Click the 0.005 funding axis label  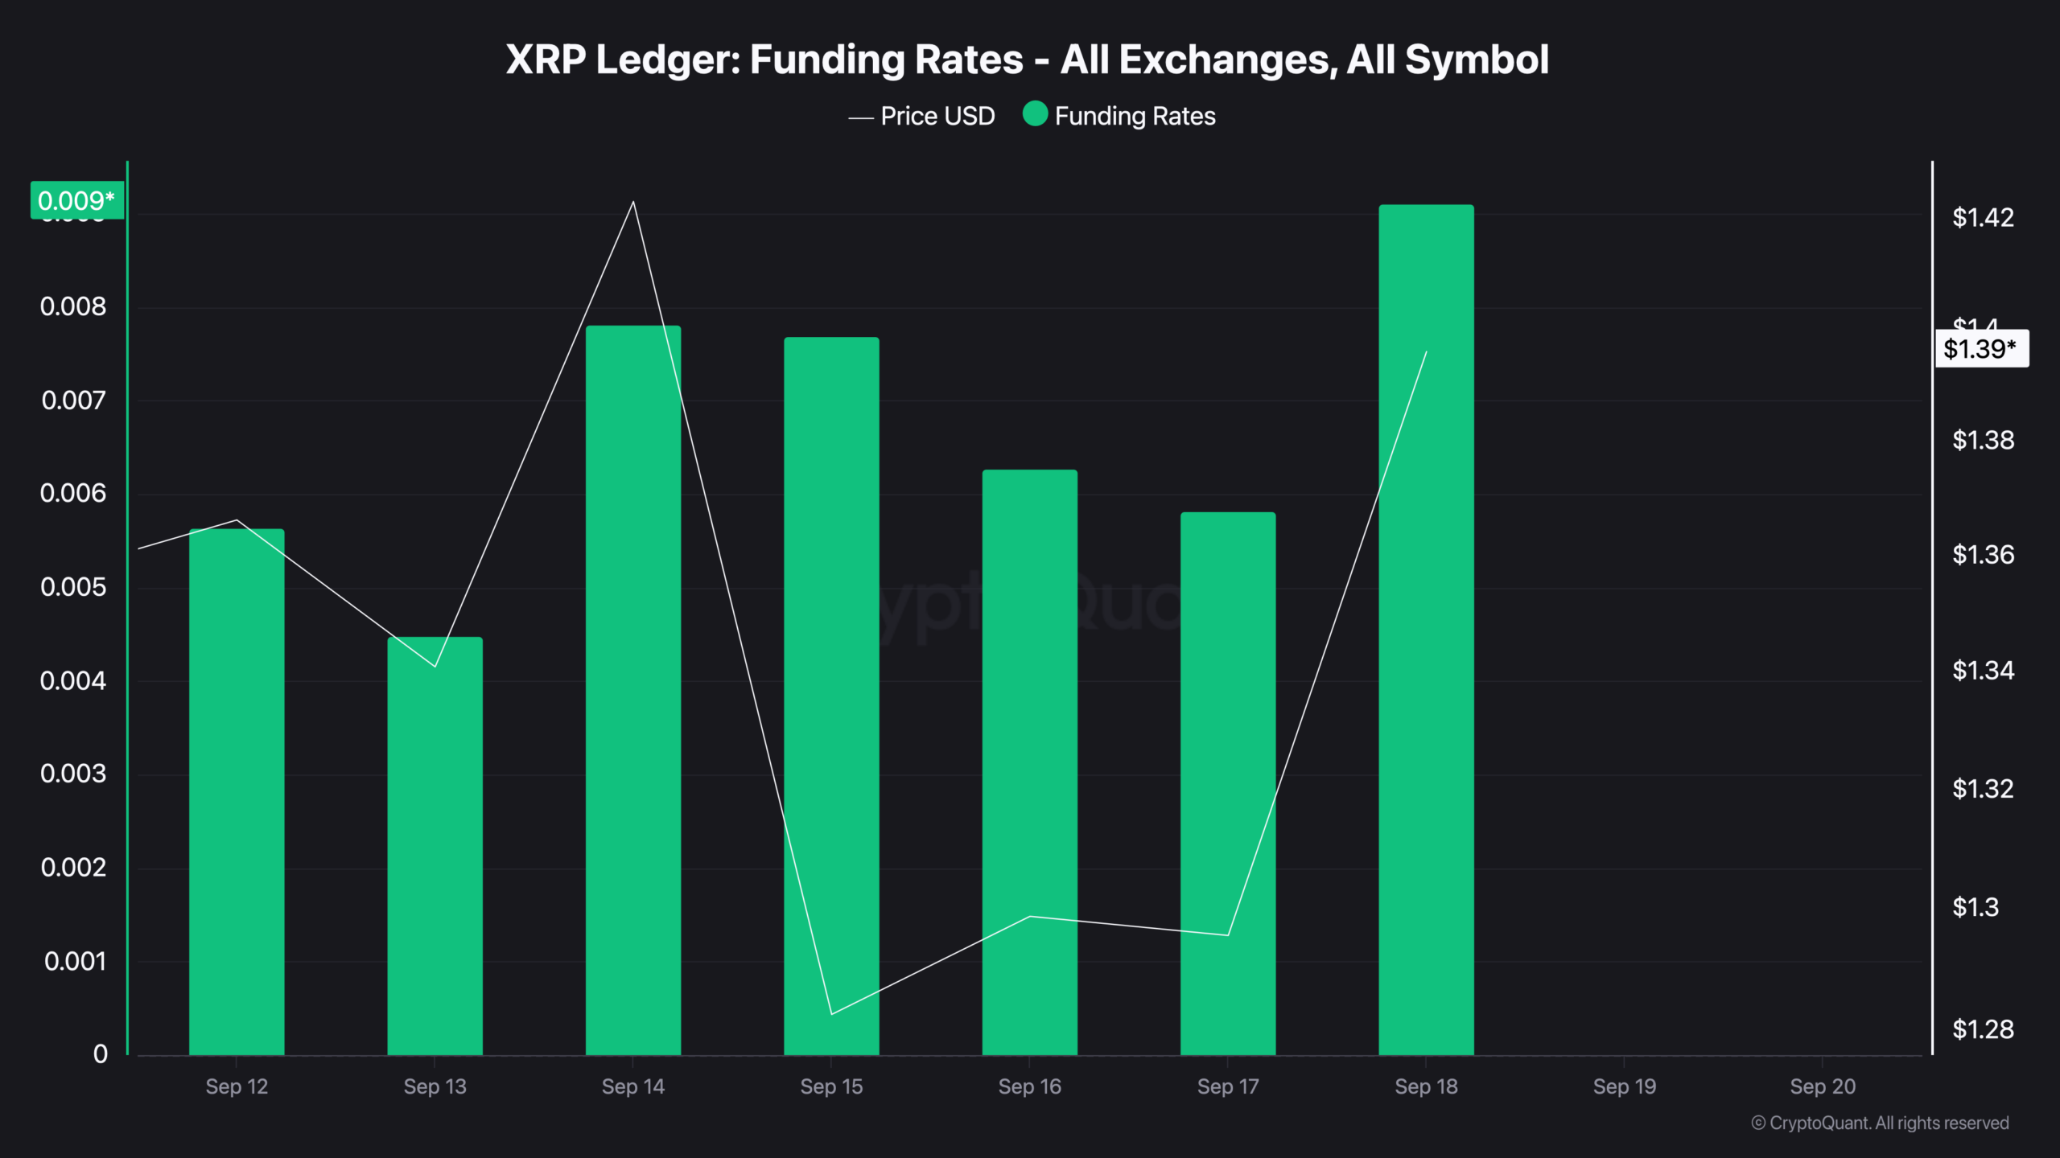pos(73,587)
